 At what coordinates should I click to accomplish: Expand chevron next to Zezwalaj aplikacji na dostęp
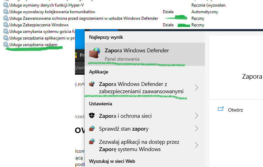(197, 145)
